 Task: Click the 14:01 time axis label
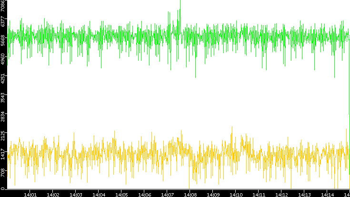[30, 195]
